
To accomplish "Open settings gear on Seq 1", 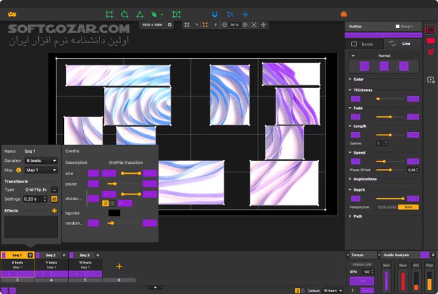I will 30,255.
